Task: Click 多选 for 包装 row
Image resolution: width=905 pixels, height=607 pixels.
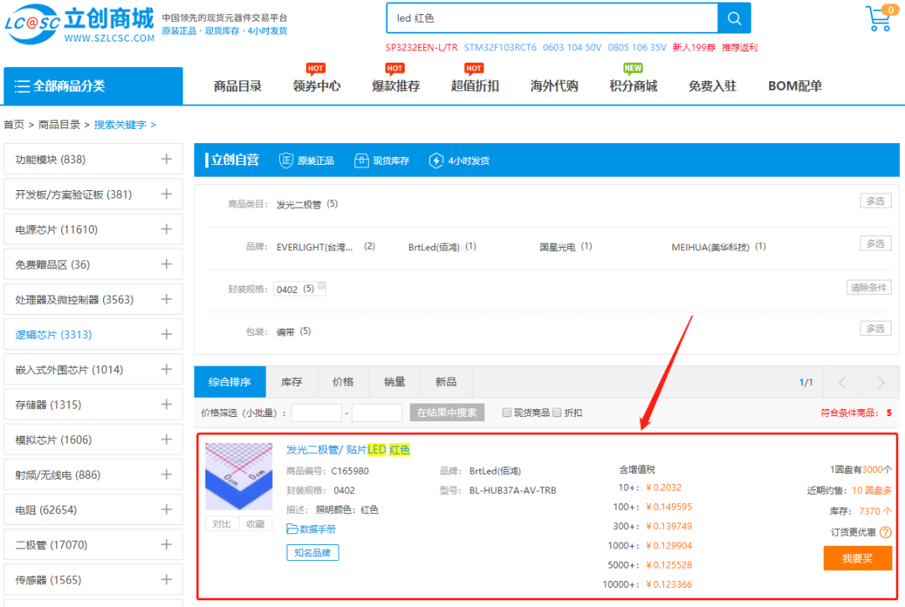Action: tap(876, 328)
